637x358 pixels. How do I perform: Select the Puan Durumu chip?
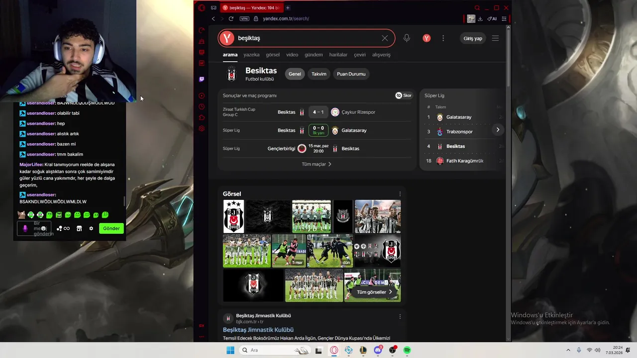click(351, 74)
